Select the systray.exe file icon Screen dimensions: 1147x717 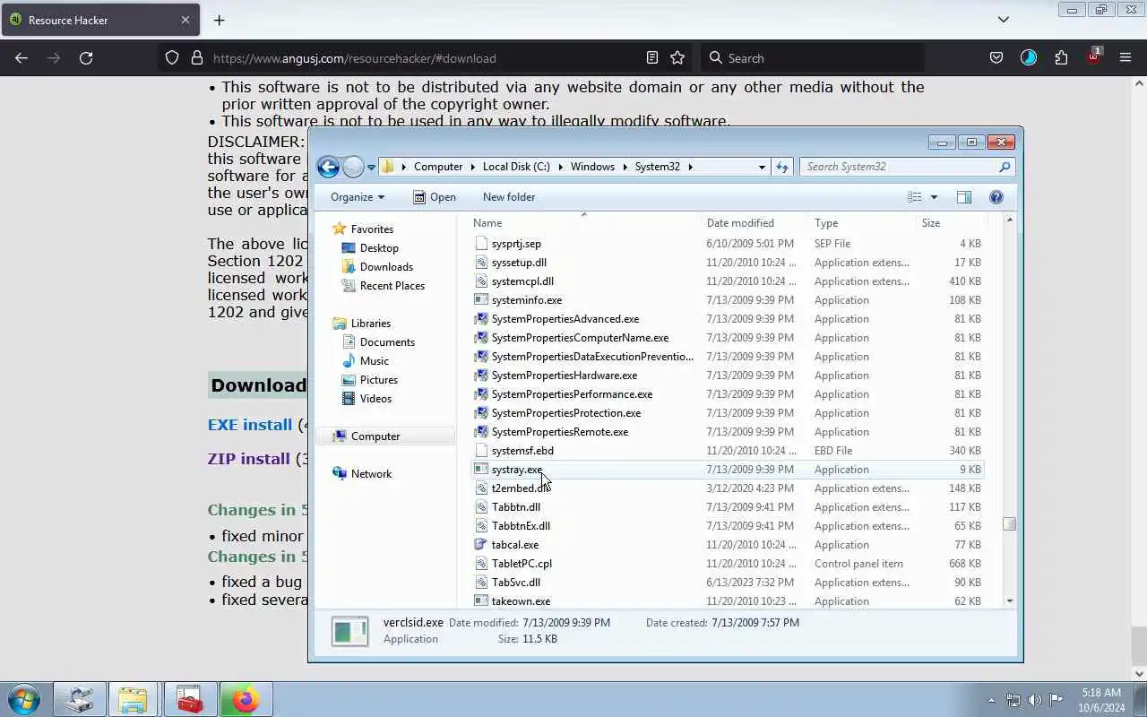(481, 470)
